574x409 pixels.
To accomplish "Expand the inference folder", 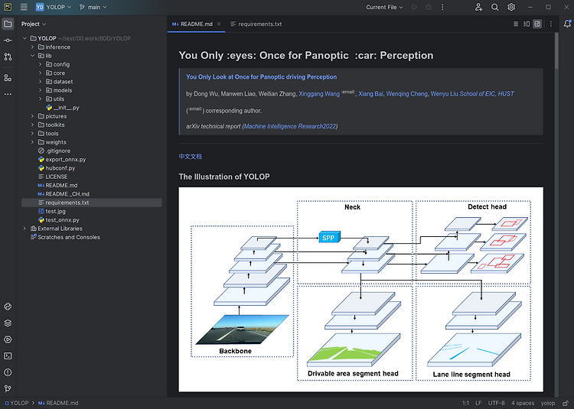I will [x=32, y=47].
